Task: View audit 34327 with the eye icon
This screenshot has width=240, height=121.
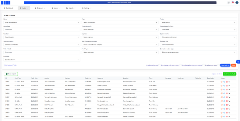Action: (x=224, y=97)
